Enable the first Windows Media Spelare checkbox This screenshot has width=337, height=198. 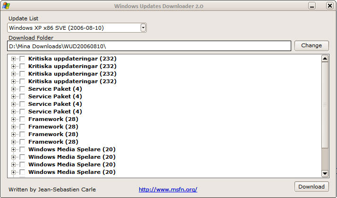coord(22,149)
